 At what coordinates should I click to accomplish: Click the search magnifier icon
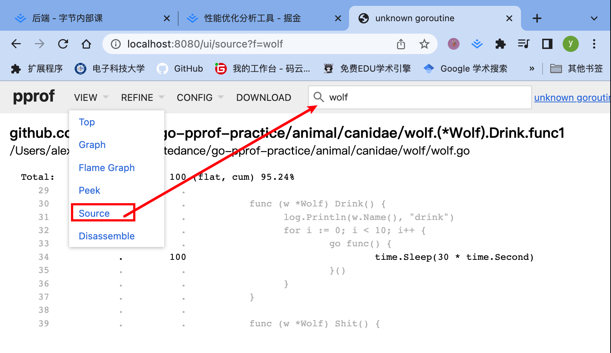[x=319, y=97]
